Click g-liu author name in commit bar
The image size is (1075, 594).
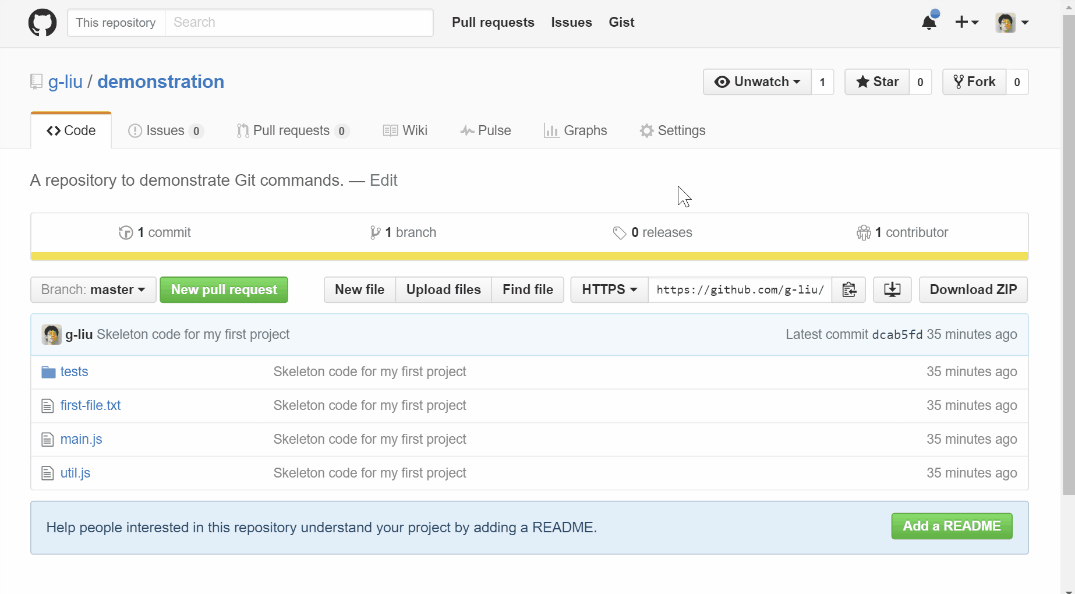click(79, 334)
